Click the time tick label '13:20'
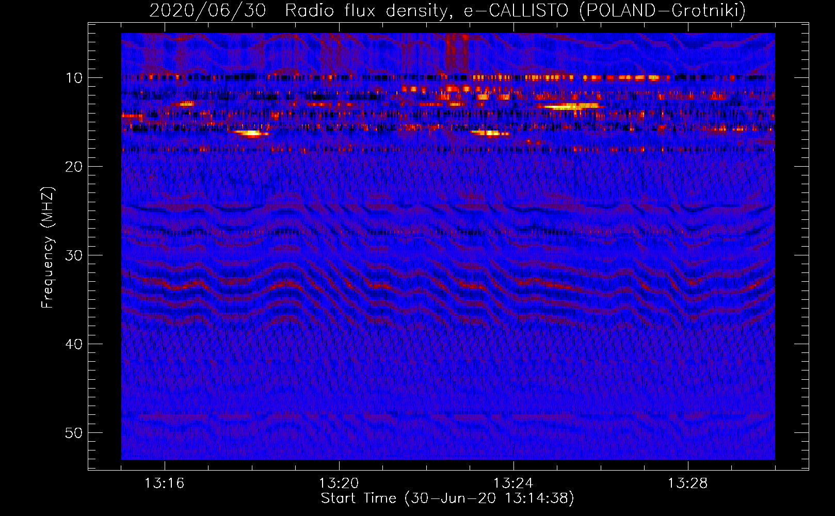Image resolution: width=835 pixels, height=516 pixels. (339, 483)
